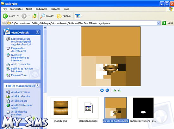Click A fájl közzététele a weben link
Image resolution: width=174 pixels, height=129 pixels.
22,106
